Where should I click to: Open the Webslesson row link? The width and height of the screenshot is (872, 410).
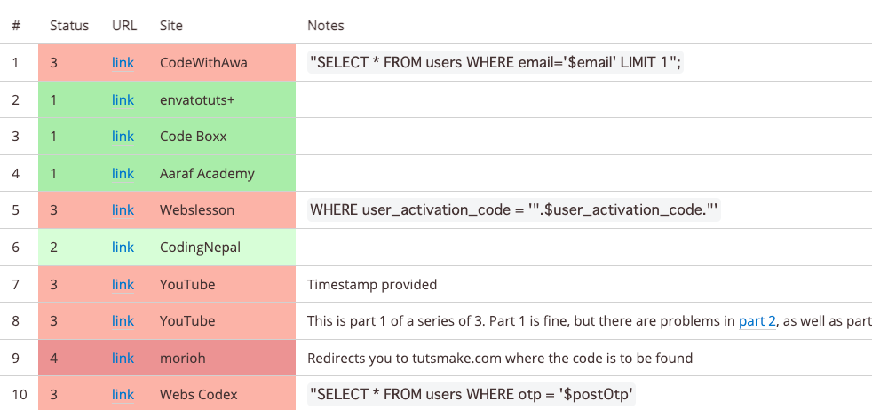(123, 210)
